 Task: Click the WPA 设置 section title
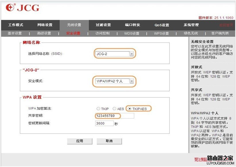click(x=32, y=97)
